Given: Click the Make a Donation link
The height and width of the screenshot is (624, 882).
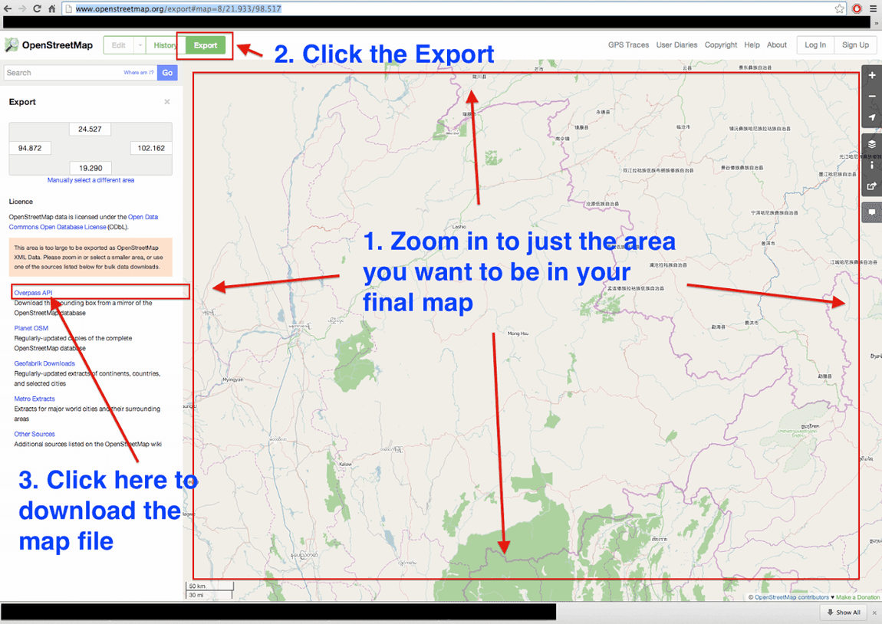Looking at the screenshot, I should (857, 597).
